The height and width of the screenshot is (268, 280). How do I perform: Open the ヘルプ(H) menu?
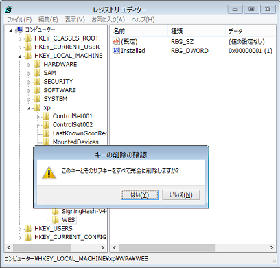[x=143, y=19]
